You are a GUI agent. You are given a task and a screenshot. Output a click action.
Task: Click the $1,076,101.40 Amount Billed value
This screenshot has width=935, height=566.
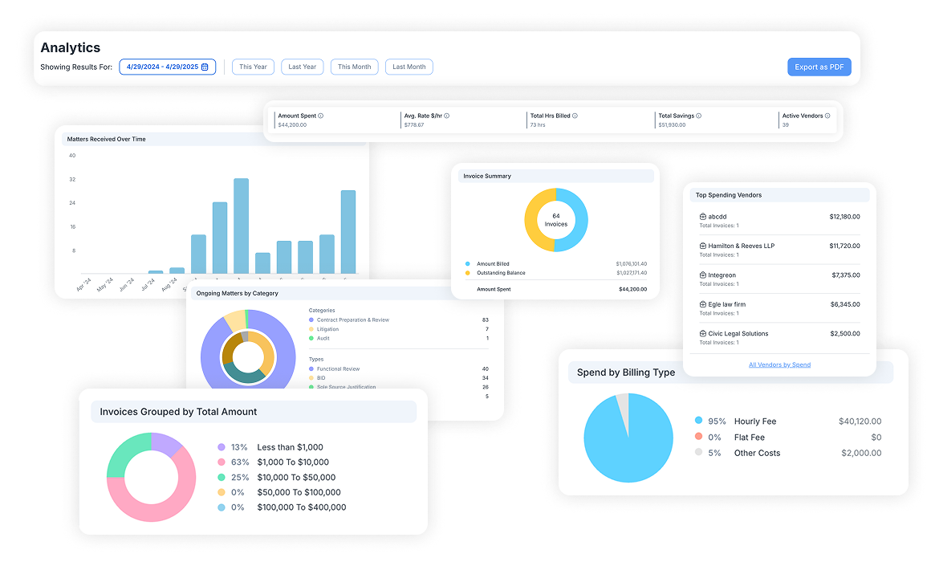pyautogui.click(x=631, y=263)
